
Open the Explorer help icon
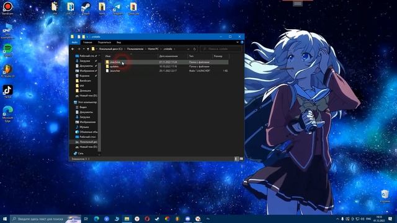click(242, 42)
